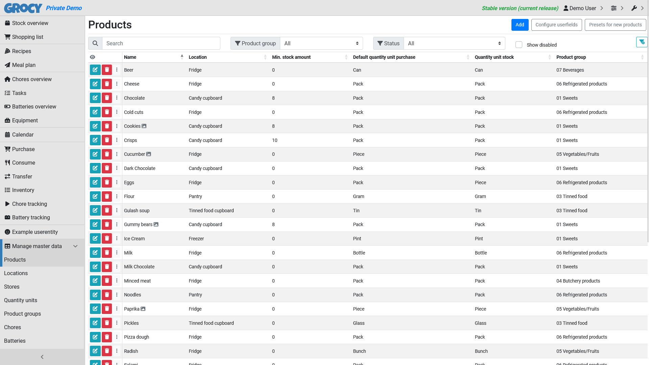The image size is (649, 365).
Task: Open the Status filter dropdown
Action: click(x=454, y=43)
